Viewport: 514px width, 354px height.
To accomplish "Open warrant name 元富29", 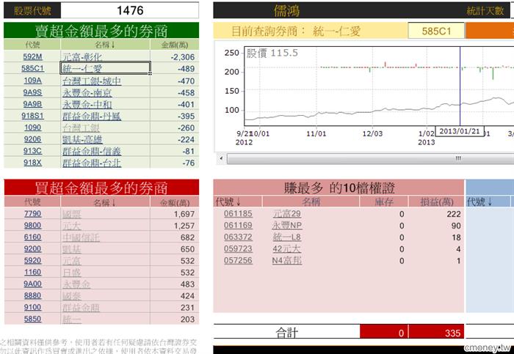I will [287, 214].
